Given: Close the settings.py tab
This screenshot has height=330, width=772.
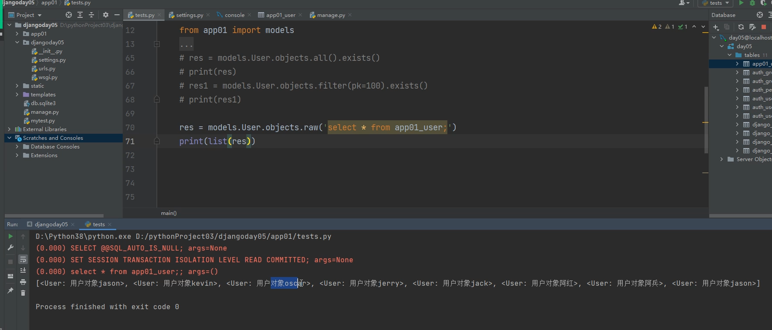Looking at the screenshot, I should [x=208, y=15].
